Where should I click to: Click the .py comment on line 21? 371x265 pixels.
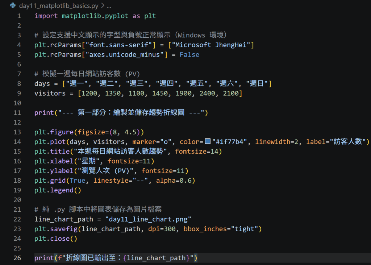click(x=98, y=209)
